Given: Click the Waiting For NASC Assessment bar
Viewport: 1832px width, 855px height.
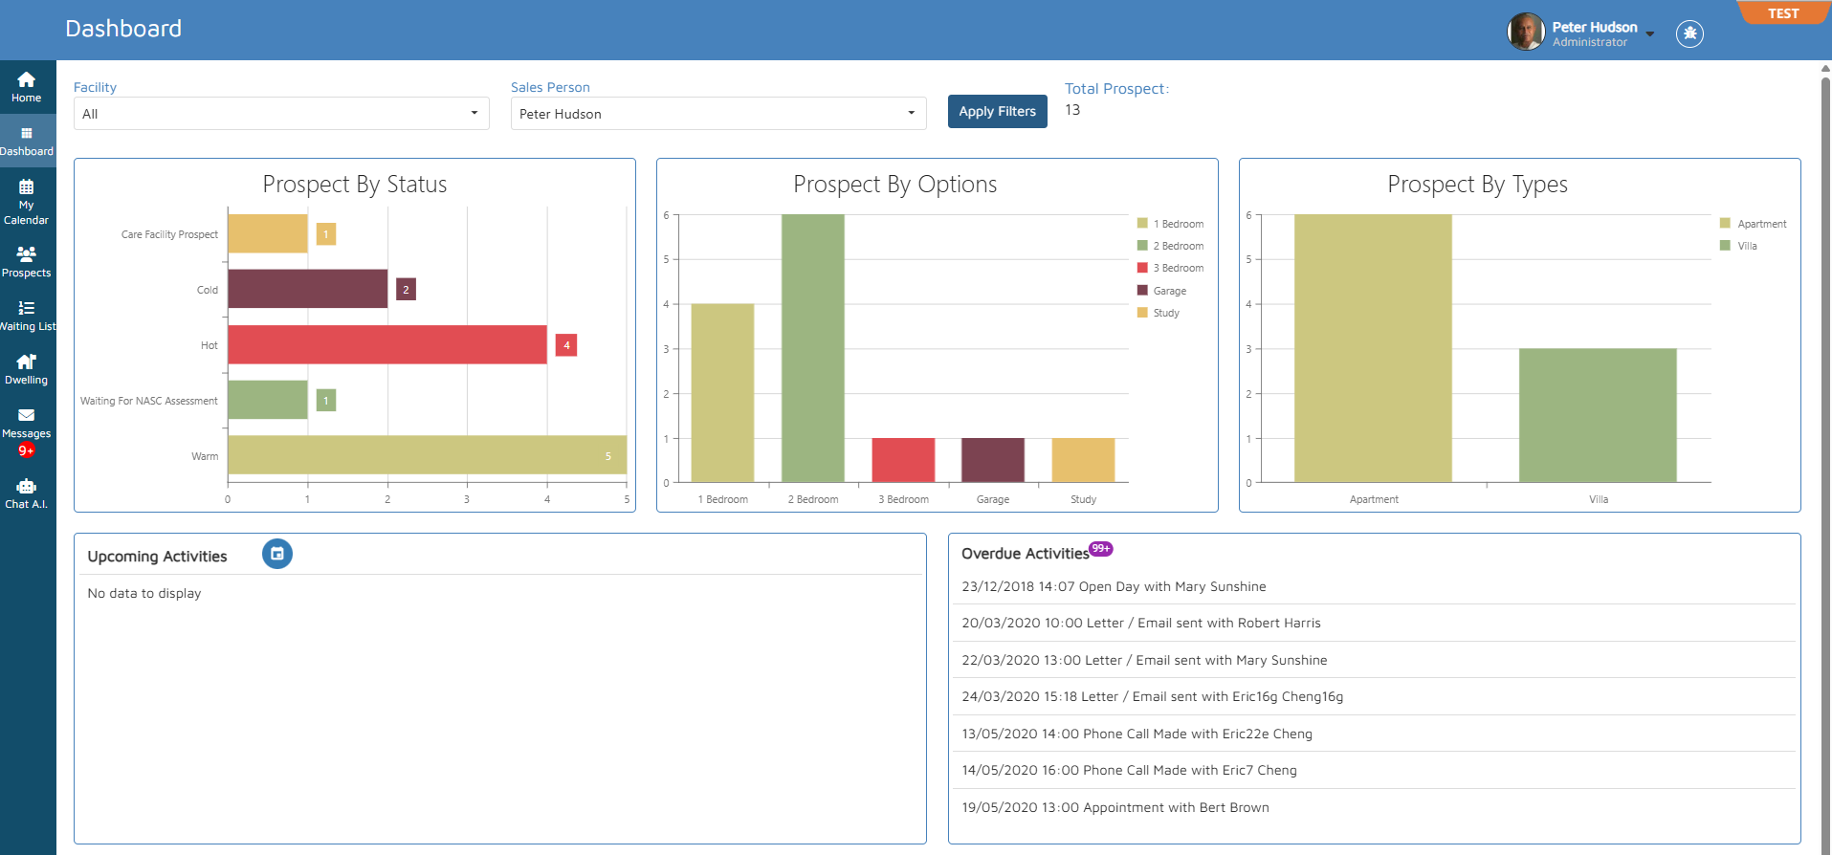Looking at the screenshot, I should tap(268, 400).
